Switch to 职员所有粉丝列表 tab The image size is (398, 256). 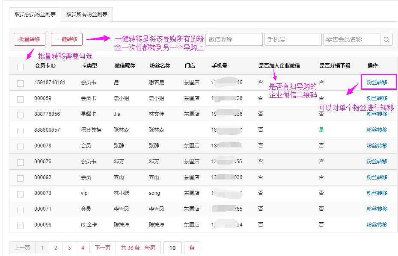pyautogui.click(x=87, y=15)
